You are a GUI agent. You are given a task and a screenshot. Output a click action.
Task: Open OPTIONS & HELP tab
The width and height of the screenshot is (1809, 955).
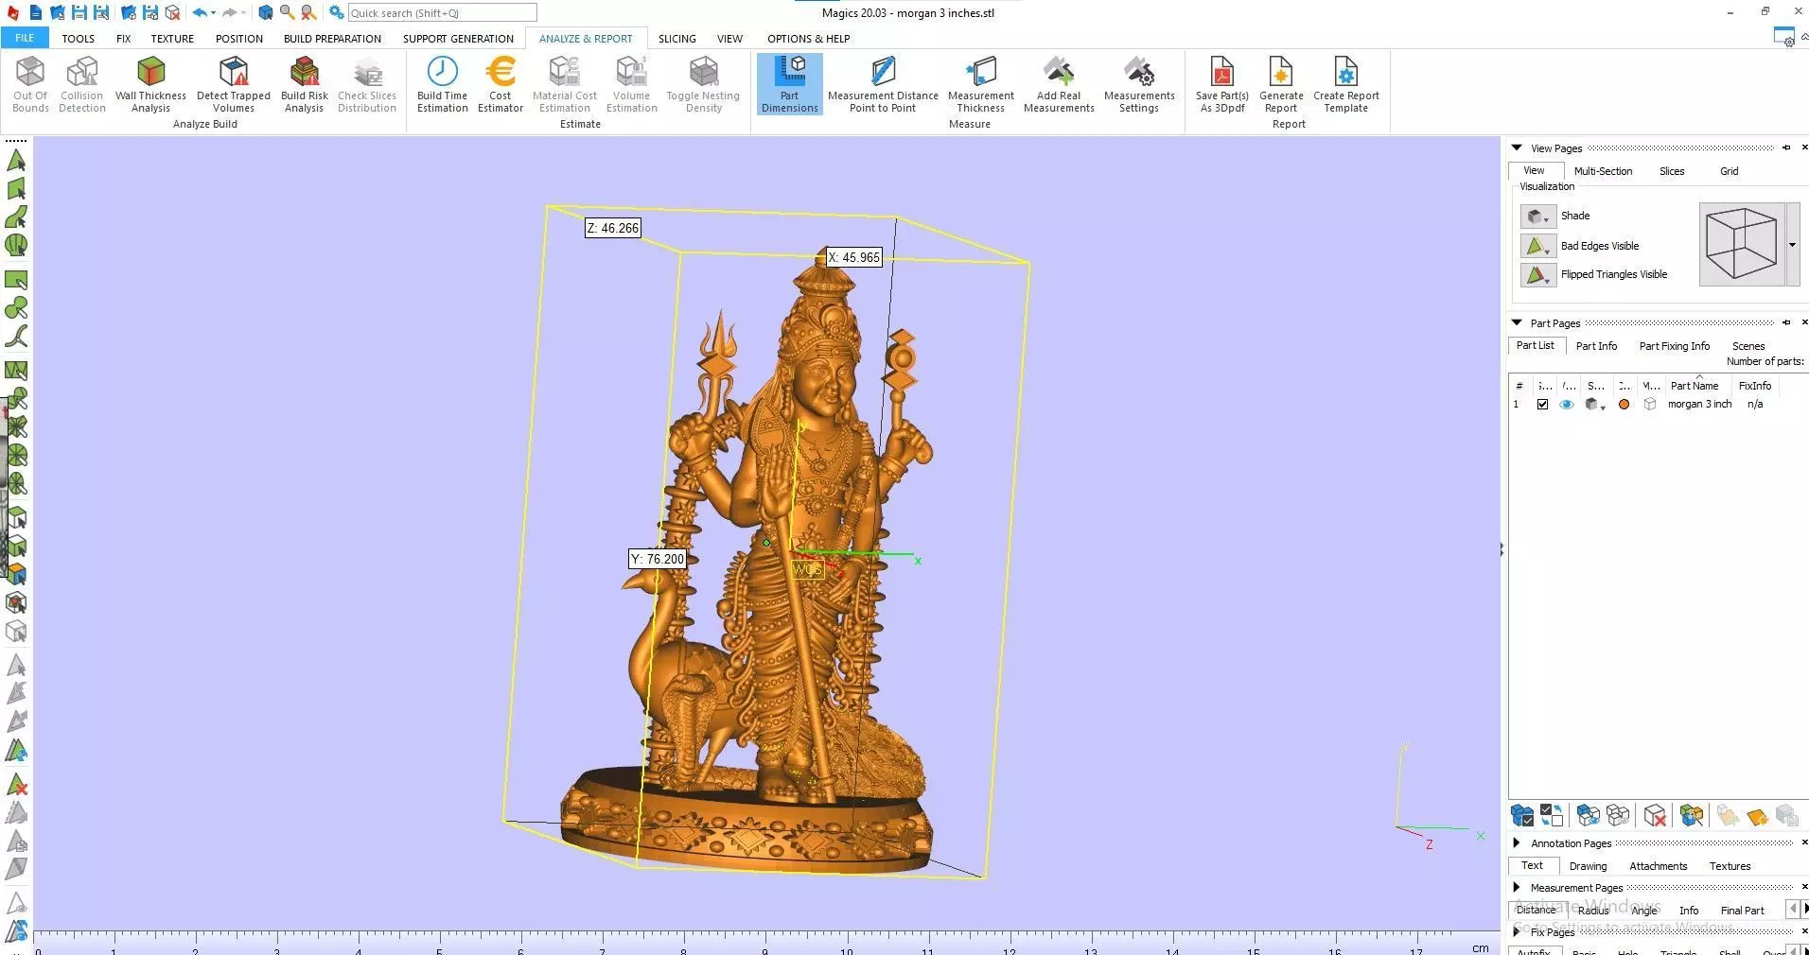[808, 39]
